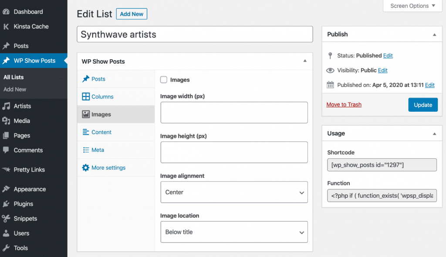
Task: Click the Comments bubble icon
Action: coord(6,150)
